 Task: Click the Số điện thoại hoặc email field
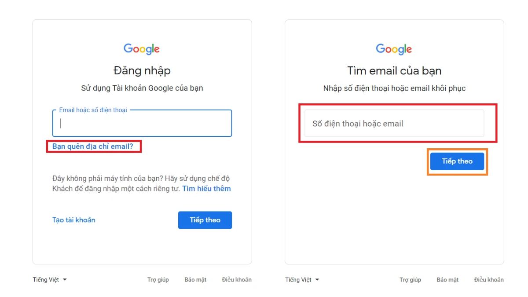394,124
